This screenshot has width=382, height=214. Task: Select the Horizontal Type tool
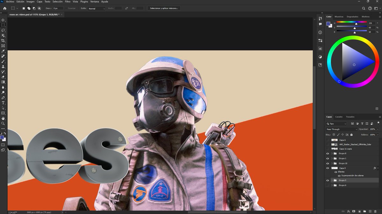point(3,103)
